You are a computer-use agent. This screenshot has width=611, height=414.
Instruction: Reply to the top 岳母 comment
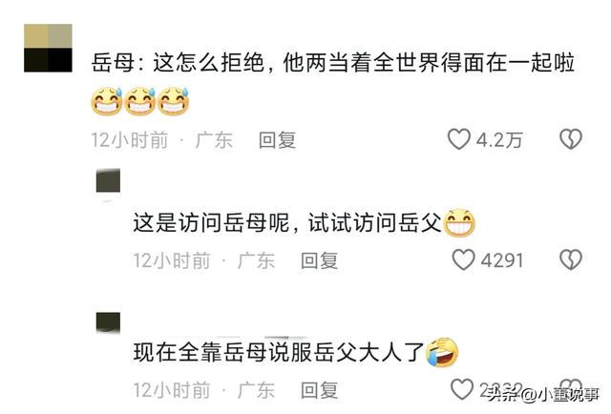tap(277, 140)
